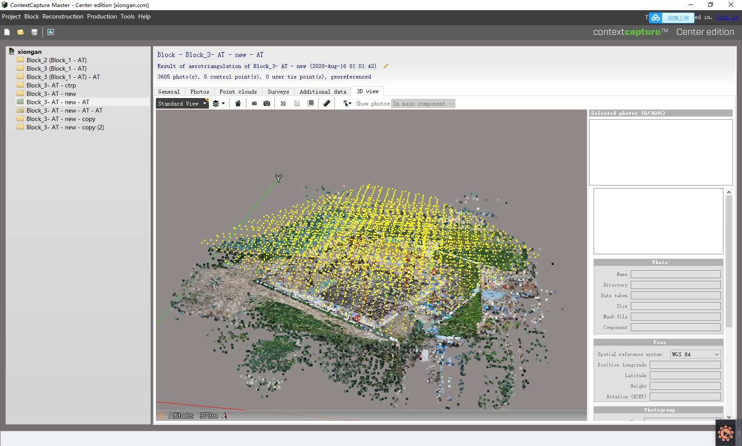Screen dimensions: 742x446
Task: Expand the layers dropdown in the toolbar
Action: (x=219, y=103)
